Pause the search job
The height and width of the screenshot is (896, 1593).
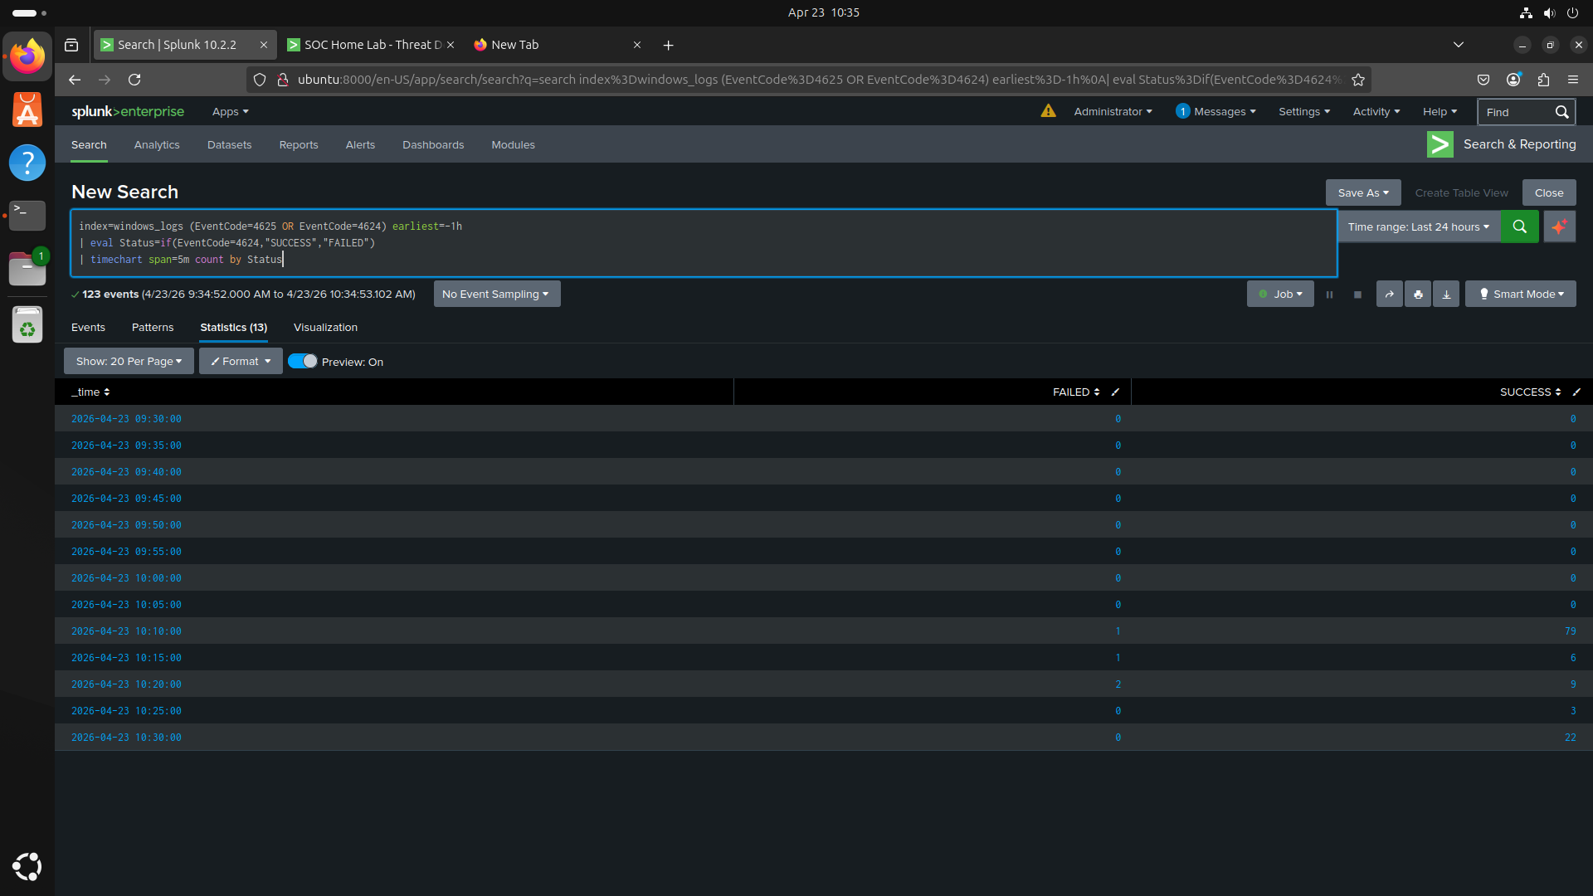1329,295
